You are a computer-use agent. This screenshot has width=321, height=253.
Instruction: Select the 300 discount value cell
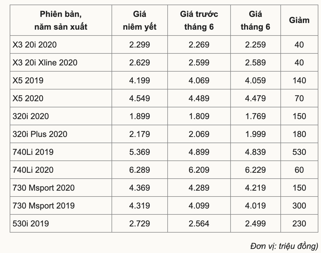click(x=299, y=205)
